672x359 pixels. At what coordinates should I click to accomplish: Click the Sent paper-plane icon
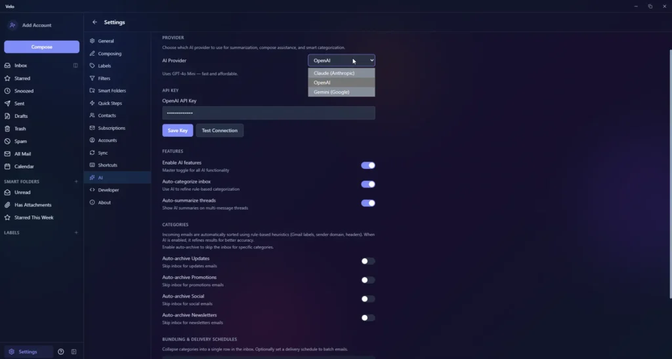[7, 104]
